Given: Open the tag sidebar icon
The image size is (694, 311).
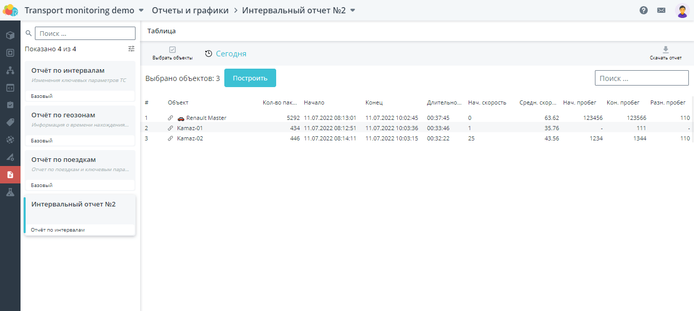Looking at the screenshot, I should coord(10,122).
